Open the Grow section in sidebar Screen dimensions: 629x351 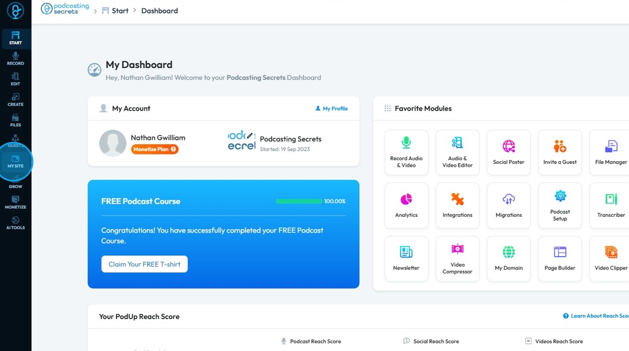(x=15, y=182)
